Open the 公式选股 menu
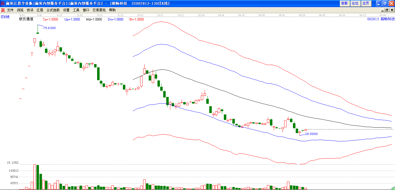Screen dimensions: 395x190 [x=53, y=10]
